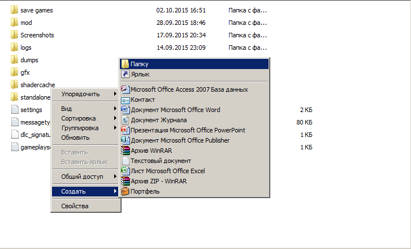Click the Excel sheet icon

coord(125,171)
